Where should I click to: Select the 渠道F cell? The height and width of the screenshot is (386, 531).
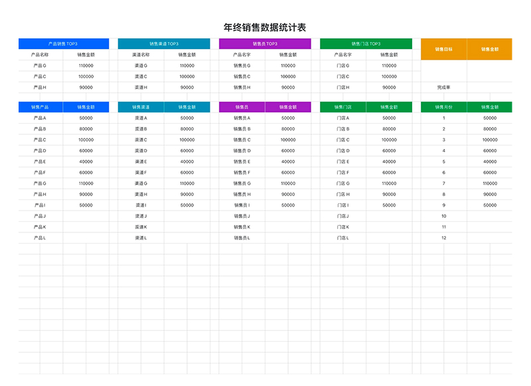141,172
